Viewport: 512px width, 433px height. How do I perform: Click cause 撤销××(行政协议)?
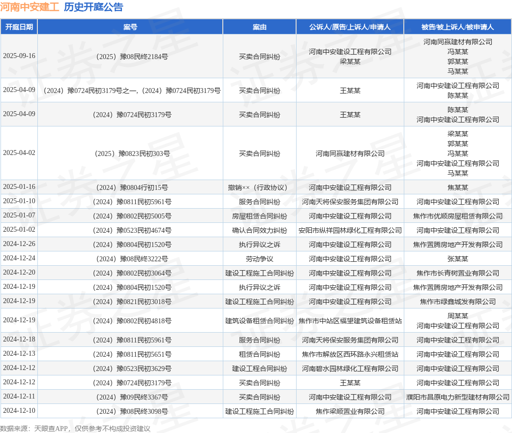tap(260, 187)
